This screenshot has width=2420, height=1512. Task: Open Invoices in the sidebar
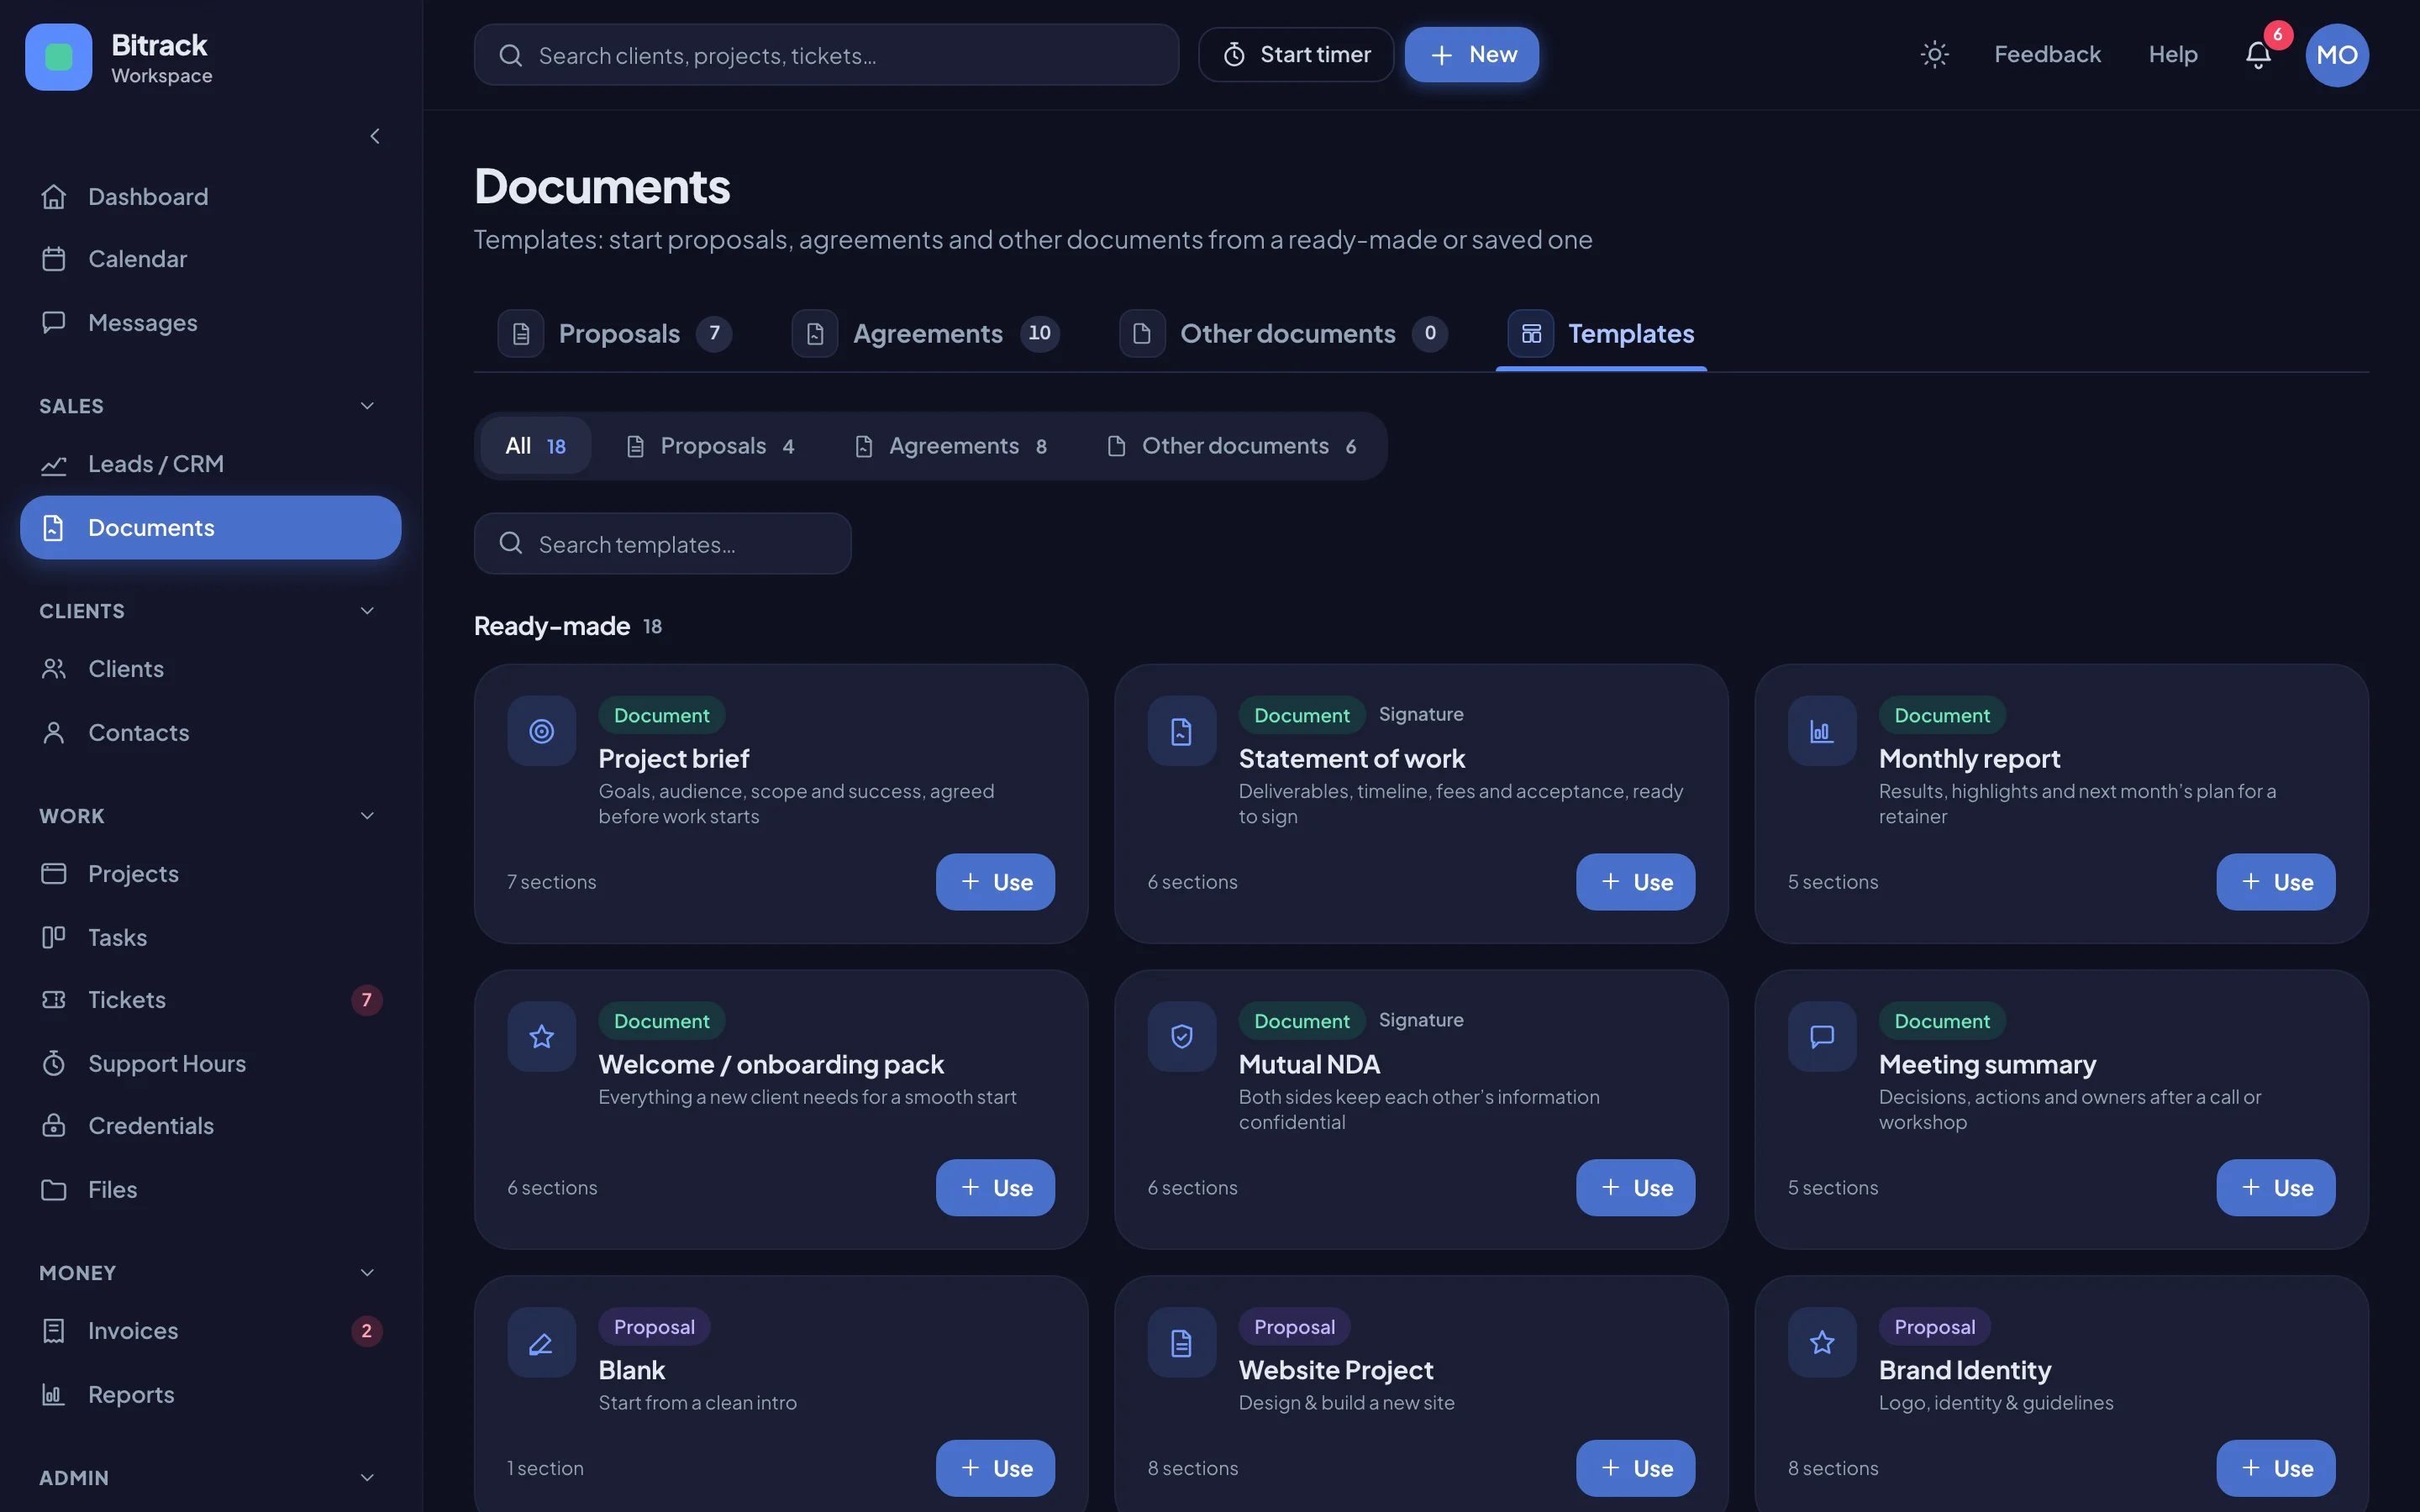[210, 1331]
